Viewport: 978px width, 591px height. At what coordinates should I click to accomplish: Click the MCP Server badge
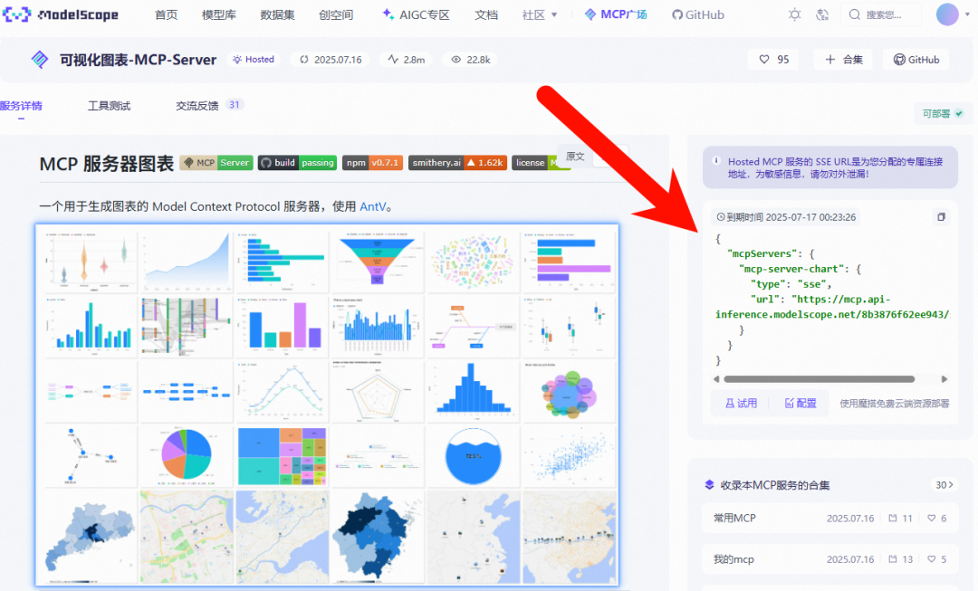(x=216, y=163)
